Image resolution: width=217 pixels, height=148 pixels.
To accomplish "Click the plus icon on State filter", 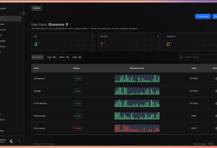I will pos(80,57).
